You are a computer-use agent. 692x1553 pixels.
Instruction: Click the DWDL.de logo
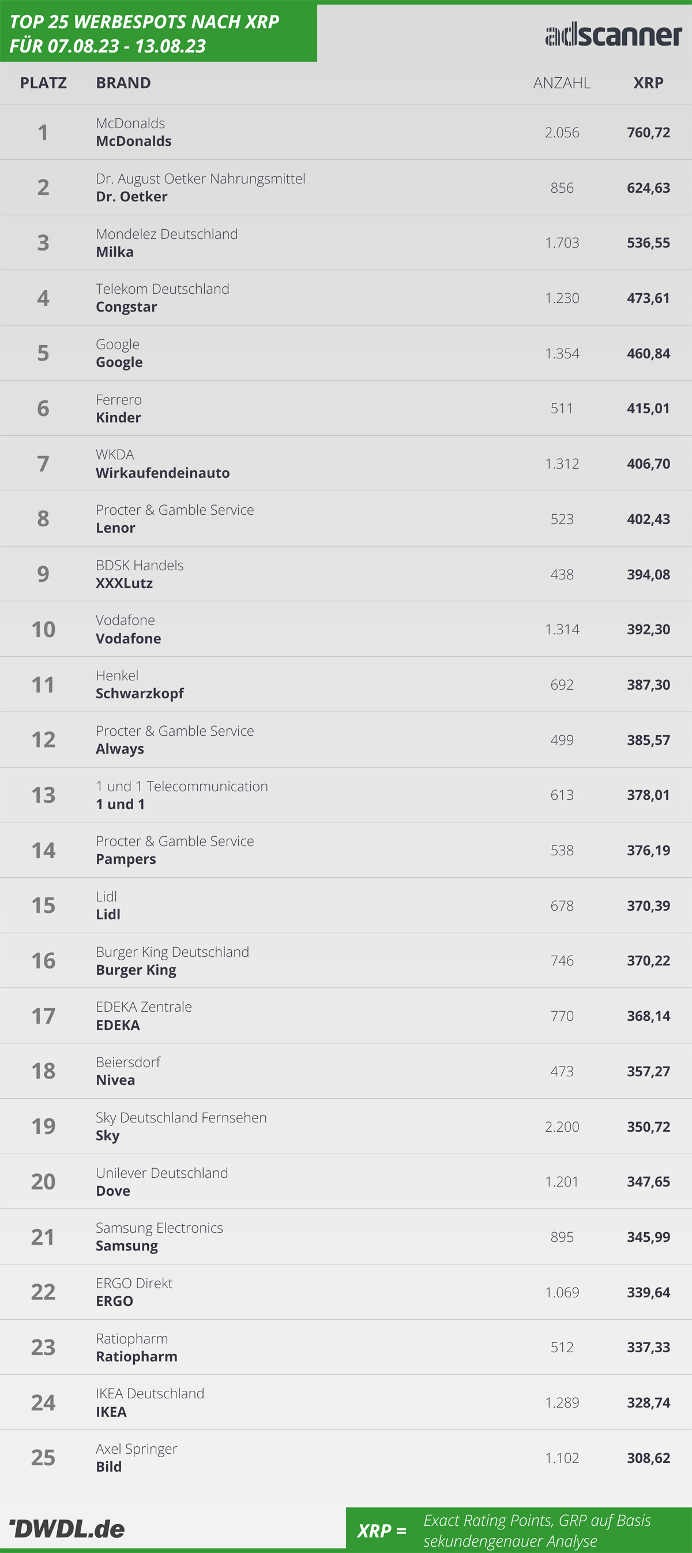click(67, 1528)
